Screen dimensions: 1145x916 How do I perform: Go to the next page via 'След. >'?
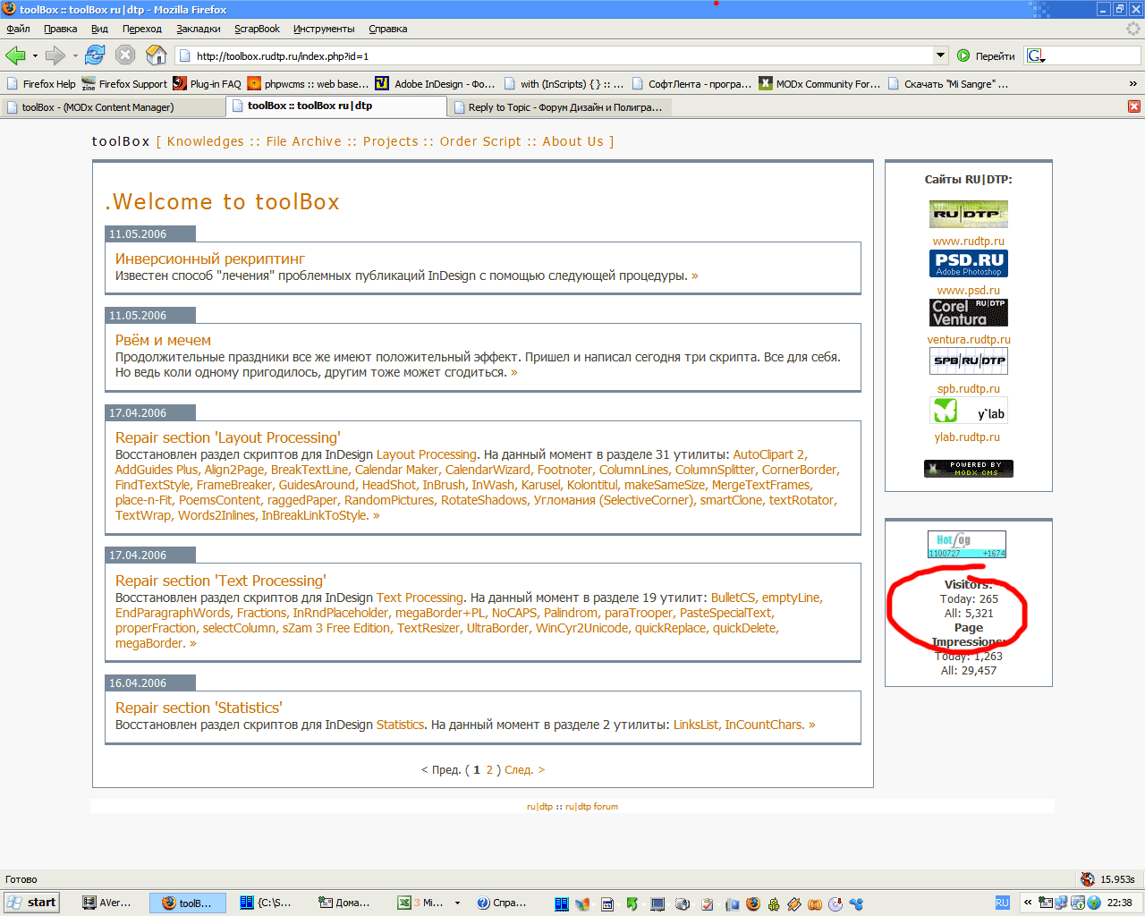pyautogui.click(x=524, y=769)
